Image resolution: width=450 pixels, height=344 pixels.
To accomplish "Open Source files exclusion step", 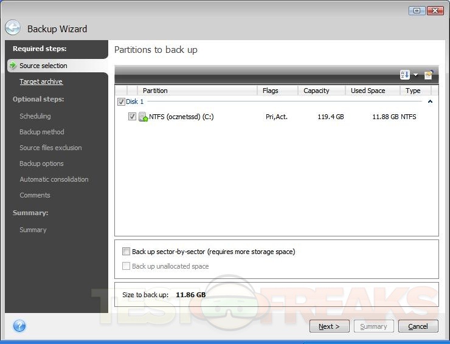I will click(50, 148).
